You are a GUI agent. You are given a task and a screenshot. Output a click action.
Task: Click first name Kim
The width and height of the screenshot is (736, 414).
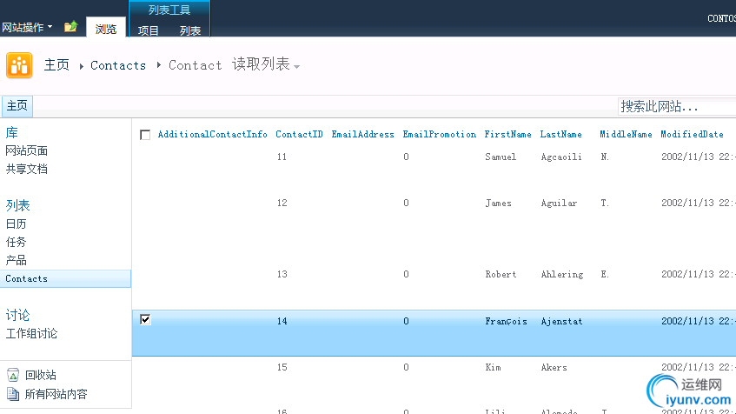493,368
